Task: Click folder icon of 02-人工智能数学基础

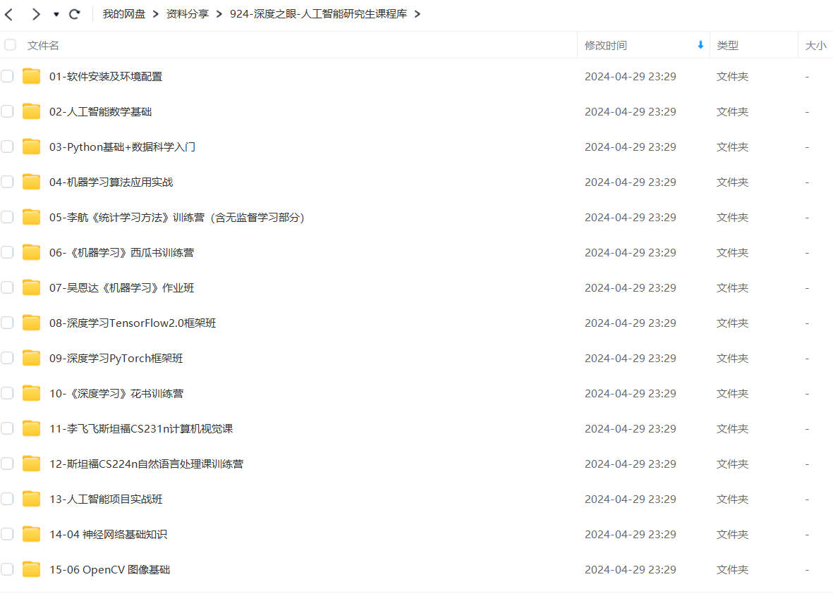Action: 31,111
